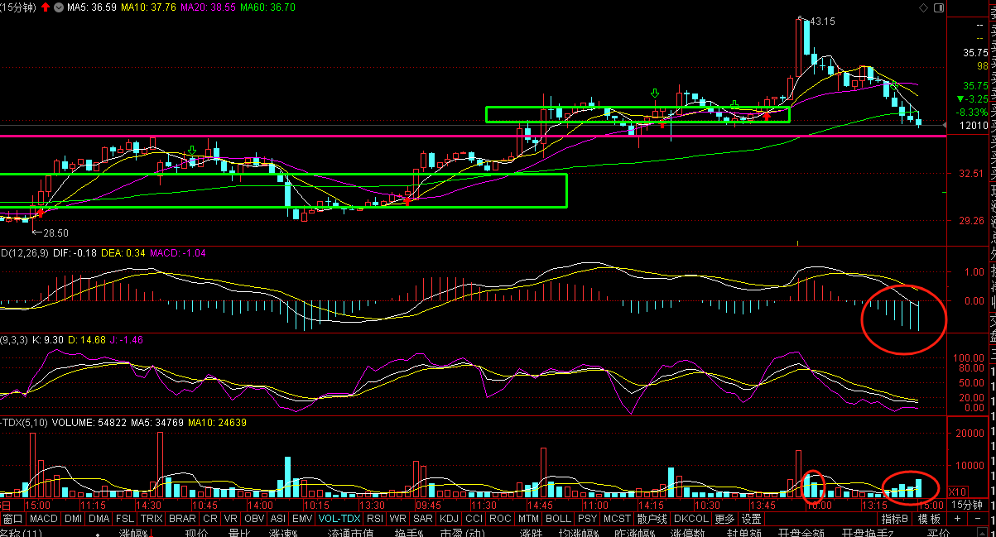Screen dimensions: 996x537
Task: Select the EMV indicator tab
Action: click(303, 519)
